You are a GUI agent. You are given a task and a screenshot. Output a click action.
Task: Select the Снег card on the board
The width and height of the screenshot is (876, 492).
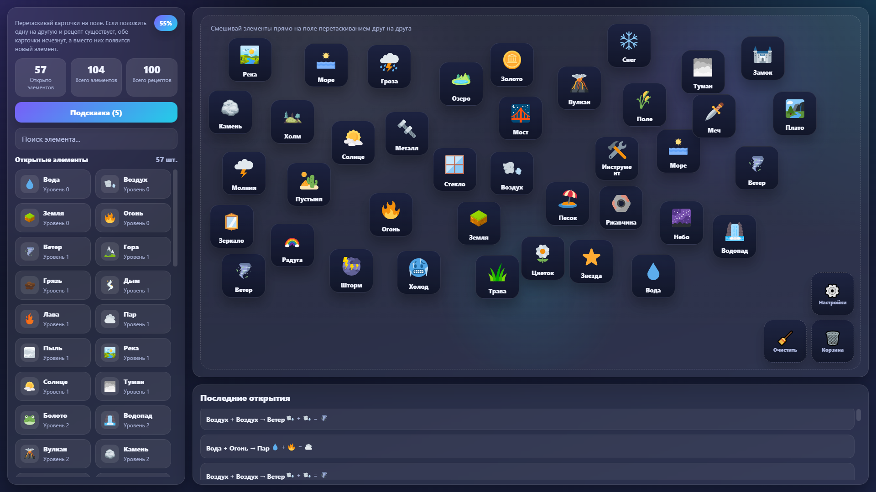pos(629,45)
